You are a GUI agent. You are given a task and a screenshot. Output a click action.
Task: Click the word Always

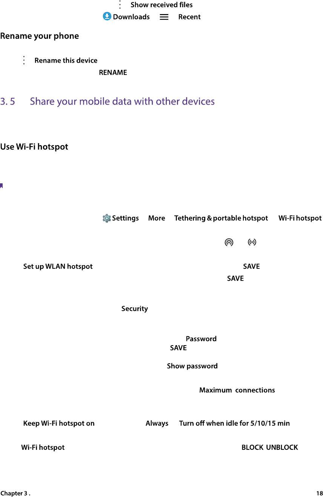point(157,423)
